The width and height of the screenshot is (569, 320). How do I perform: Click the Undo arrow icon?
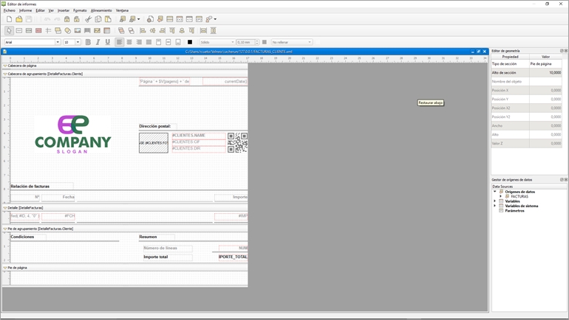click(x=47, y=19)
